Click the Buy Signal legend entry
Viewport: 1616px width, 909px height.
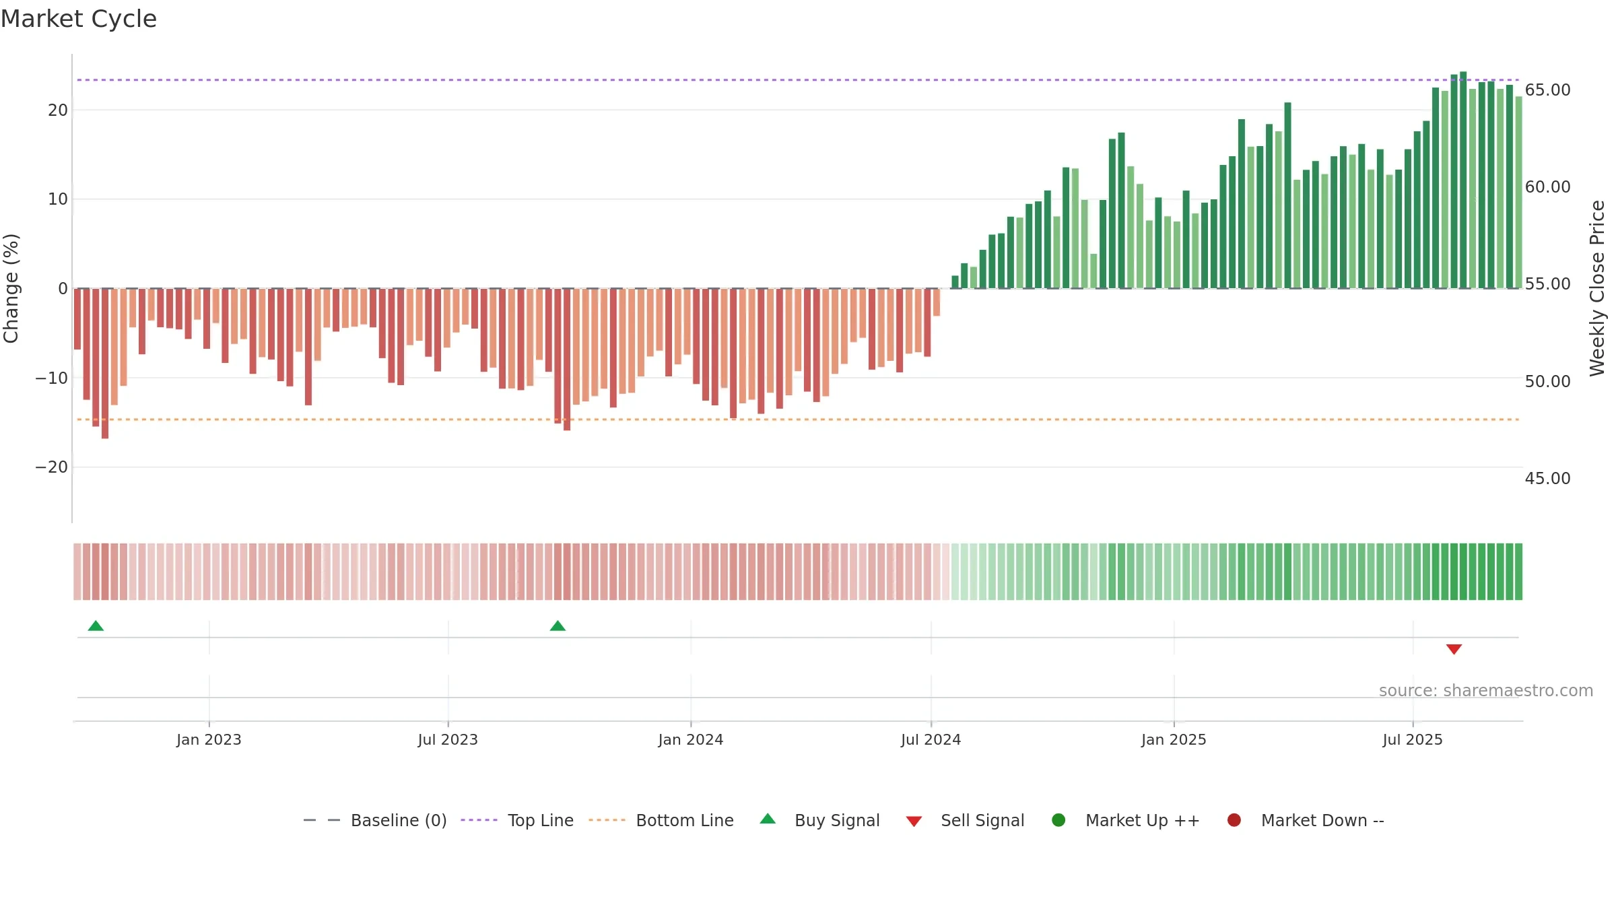tap(819, 820)
